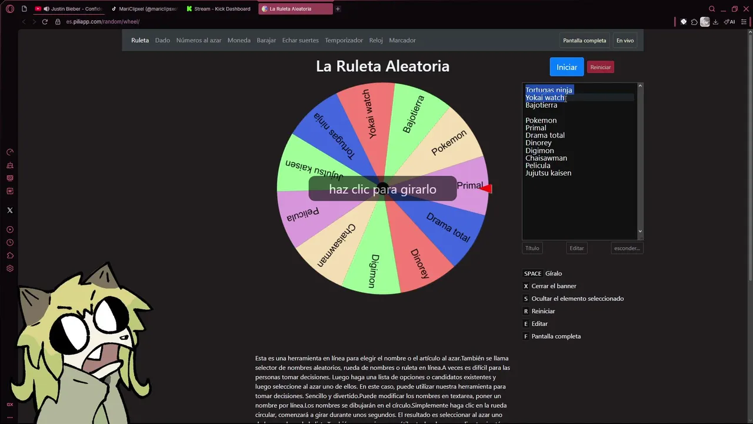Click the profile avatar thumbnail in toolbar

tap(705, 22)
